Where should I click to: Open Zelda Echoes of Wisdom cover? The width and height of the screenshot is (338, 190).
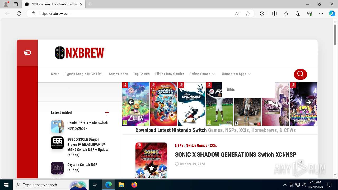click(136, 104)
